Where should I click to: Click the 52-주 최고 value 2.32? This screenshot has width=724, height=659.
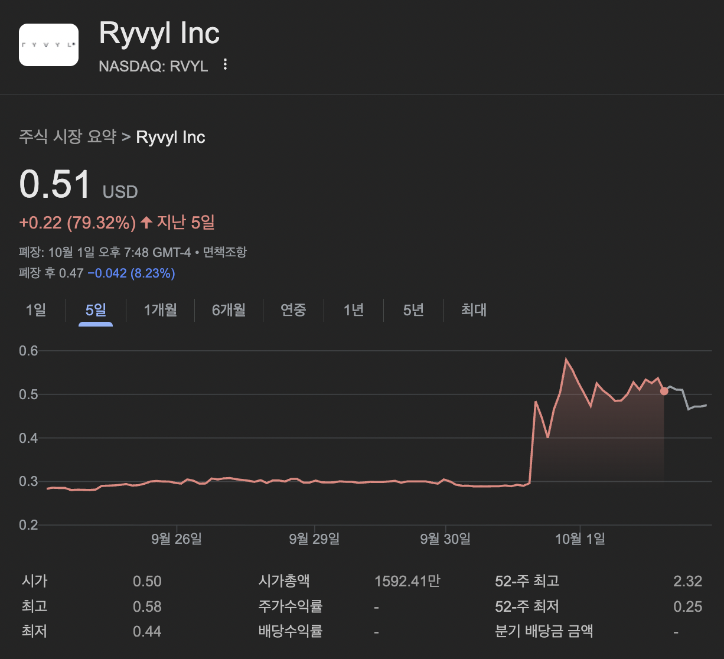point(688,581)
